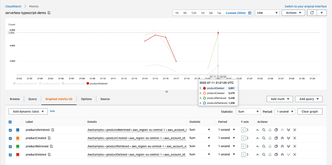This screenshot has width=332, height=165.
Task: Open the custom time range calendar icon
Action: tap(250, 13)
